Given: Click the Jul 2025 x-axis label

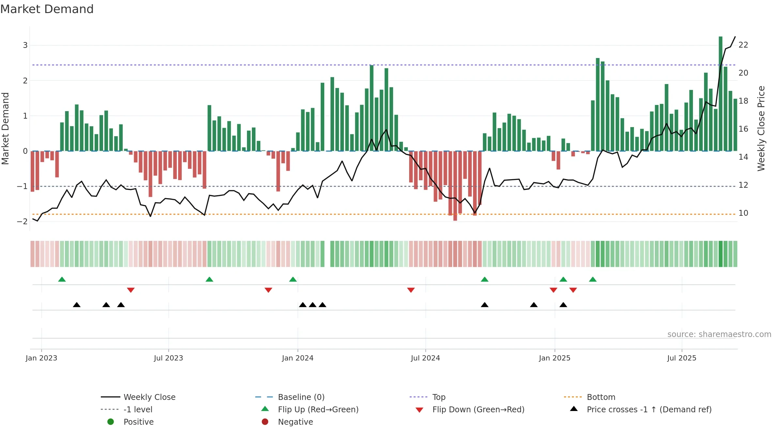Looking at the screenshot, I should coord(682,358).
